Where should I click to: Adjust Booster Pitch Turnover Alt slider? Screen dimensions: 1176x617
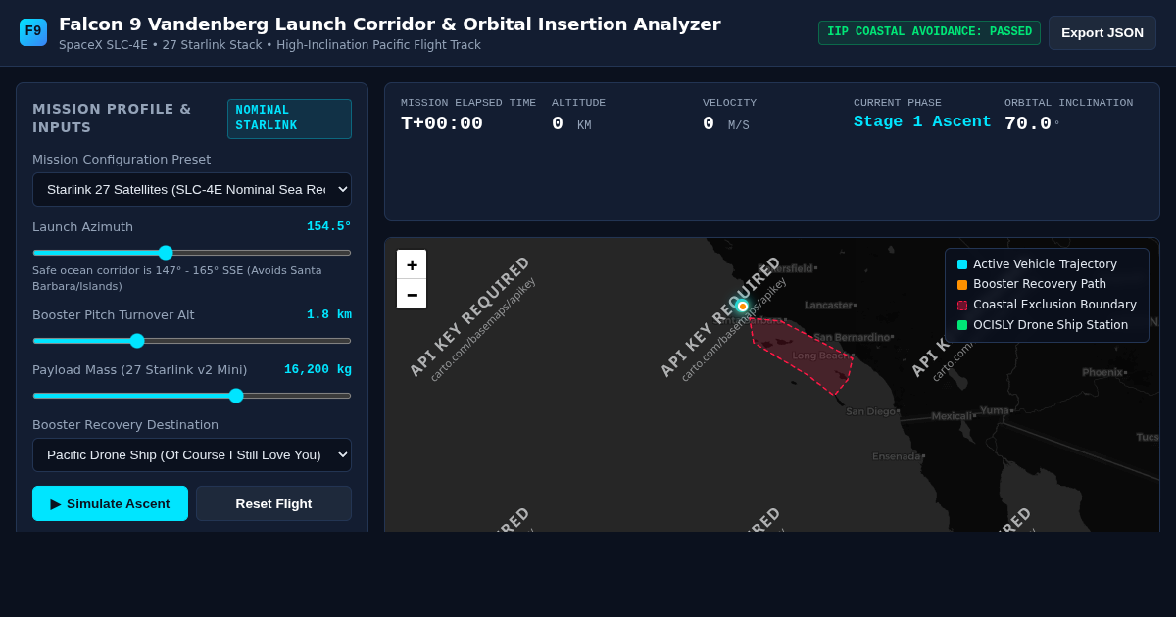pyautogui.click(x=192, y=341)
